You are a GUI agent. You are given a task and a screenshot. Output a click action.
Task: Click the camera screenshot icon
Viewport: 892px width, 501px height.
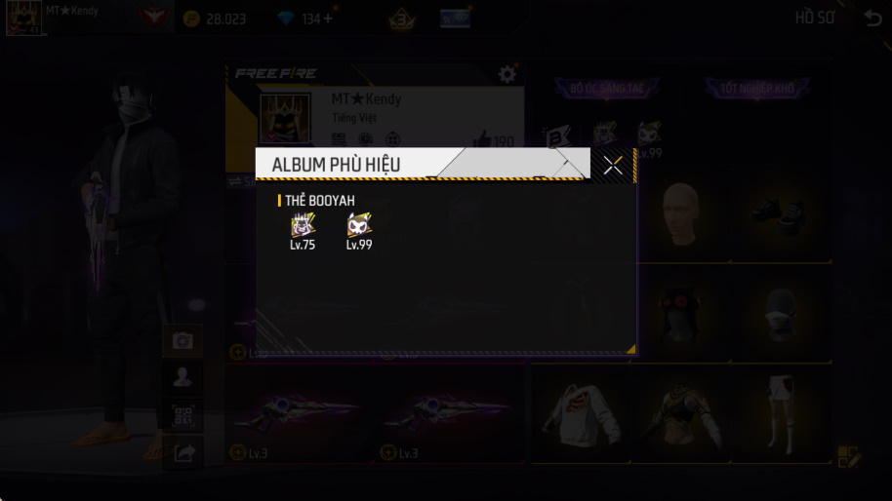[182, 340]
